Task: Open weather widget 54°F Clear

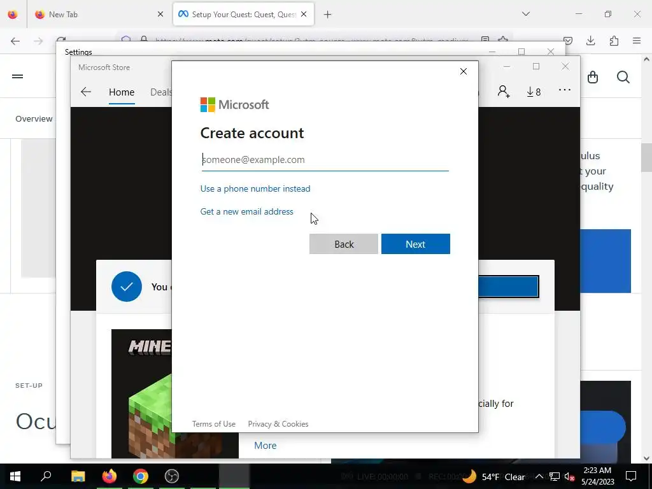Action: tap(494, 476)
